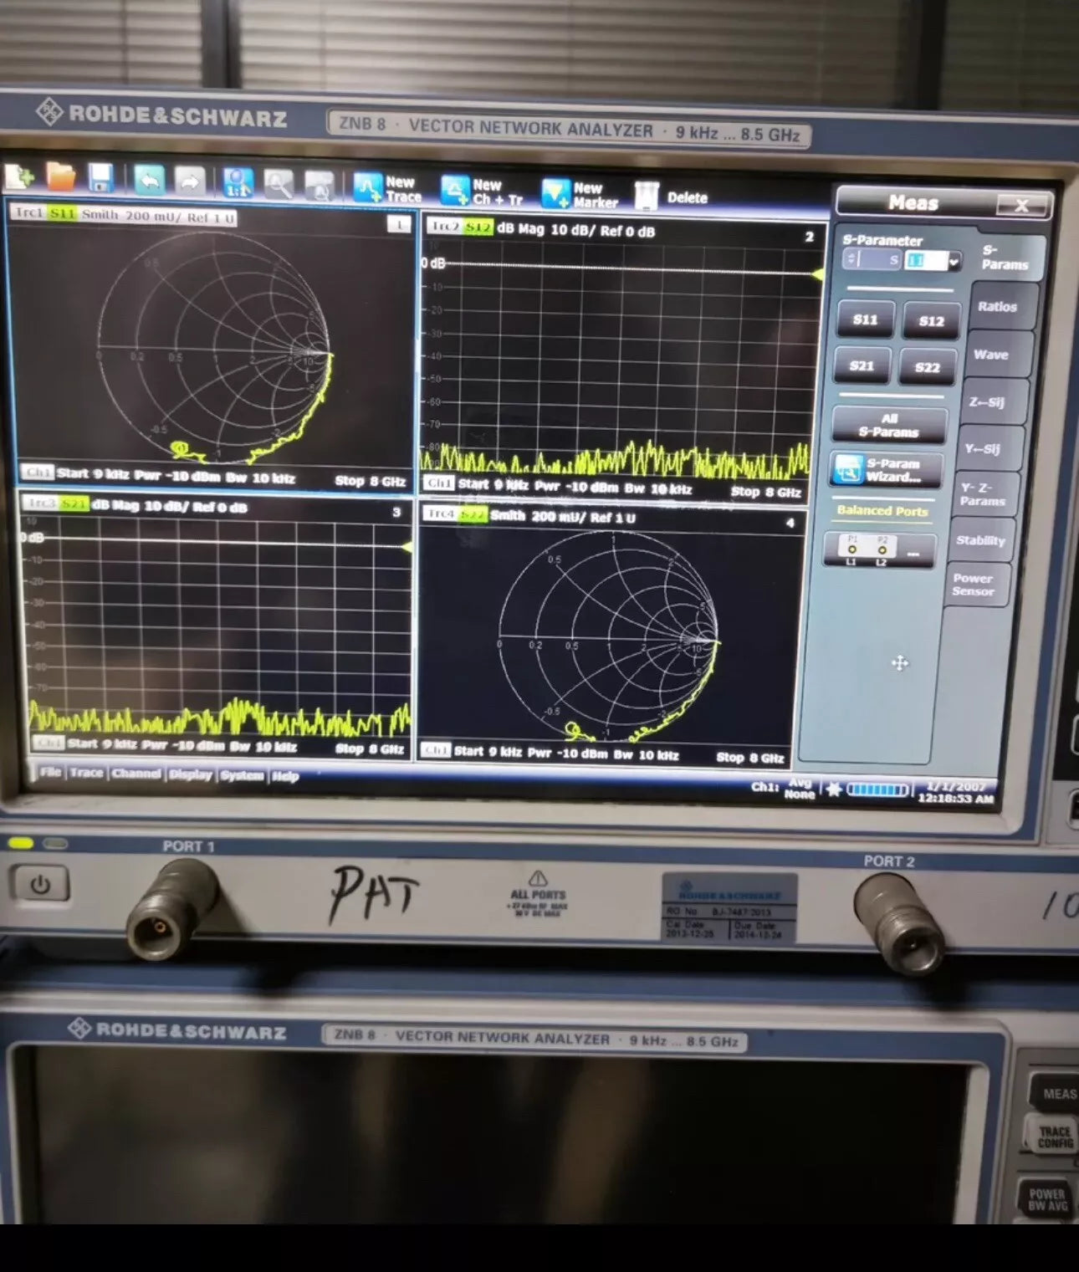Select the Trc1 S11 Smith trace label
Screen dimensions: 1079x1272
[123, 215]
